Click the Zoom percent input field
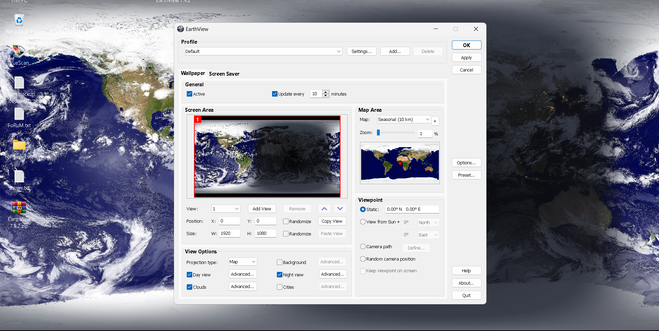Viewport: 659px width, 331px height. (425, 134)
